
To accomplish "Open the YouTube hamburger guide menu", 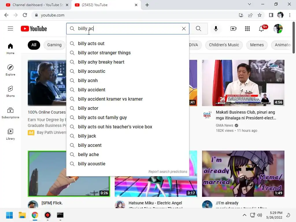I will pos(10,29).
